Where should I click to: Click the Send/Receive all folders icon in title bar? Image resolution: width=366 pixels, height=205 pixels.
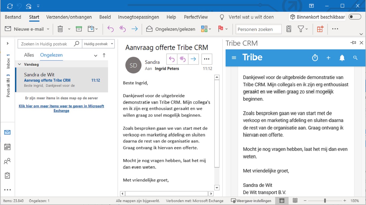click(x=10, y=6)
